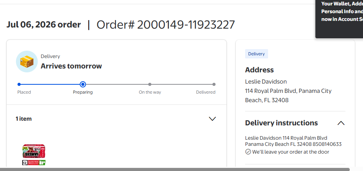Click the Delivered progress step dot
The width and height of the screenshot is (363, 171).
click(214, 84)
